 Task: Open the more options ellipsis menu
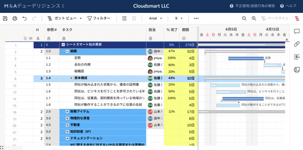coord(196,18)
